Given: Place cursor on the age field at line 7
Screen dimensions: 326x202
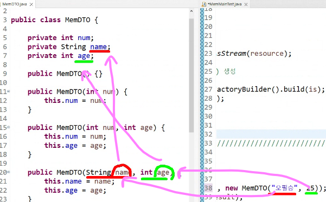Looking at the screenshot, I should (84, 56).
